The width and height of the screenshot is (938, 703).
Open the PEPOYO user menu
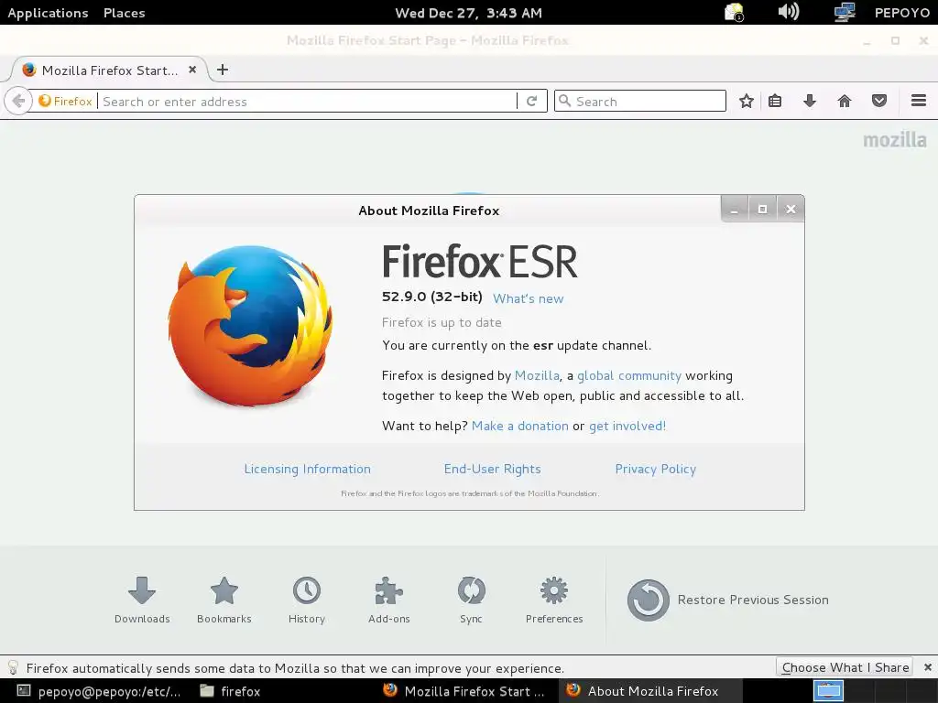tap(902, 13)
